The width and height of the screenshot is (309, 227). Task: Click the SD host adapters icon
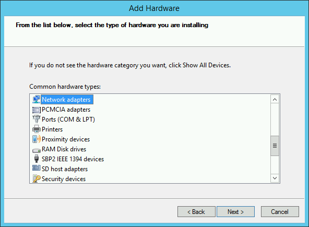(36, 168)
